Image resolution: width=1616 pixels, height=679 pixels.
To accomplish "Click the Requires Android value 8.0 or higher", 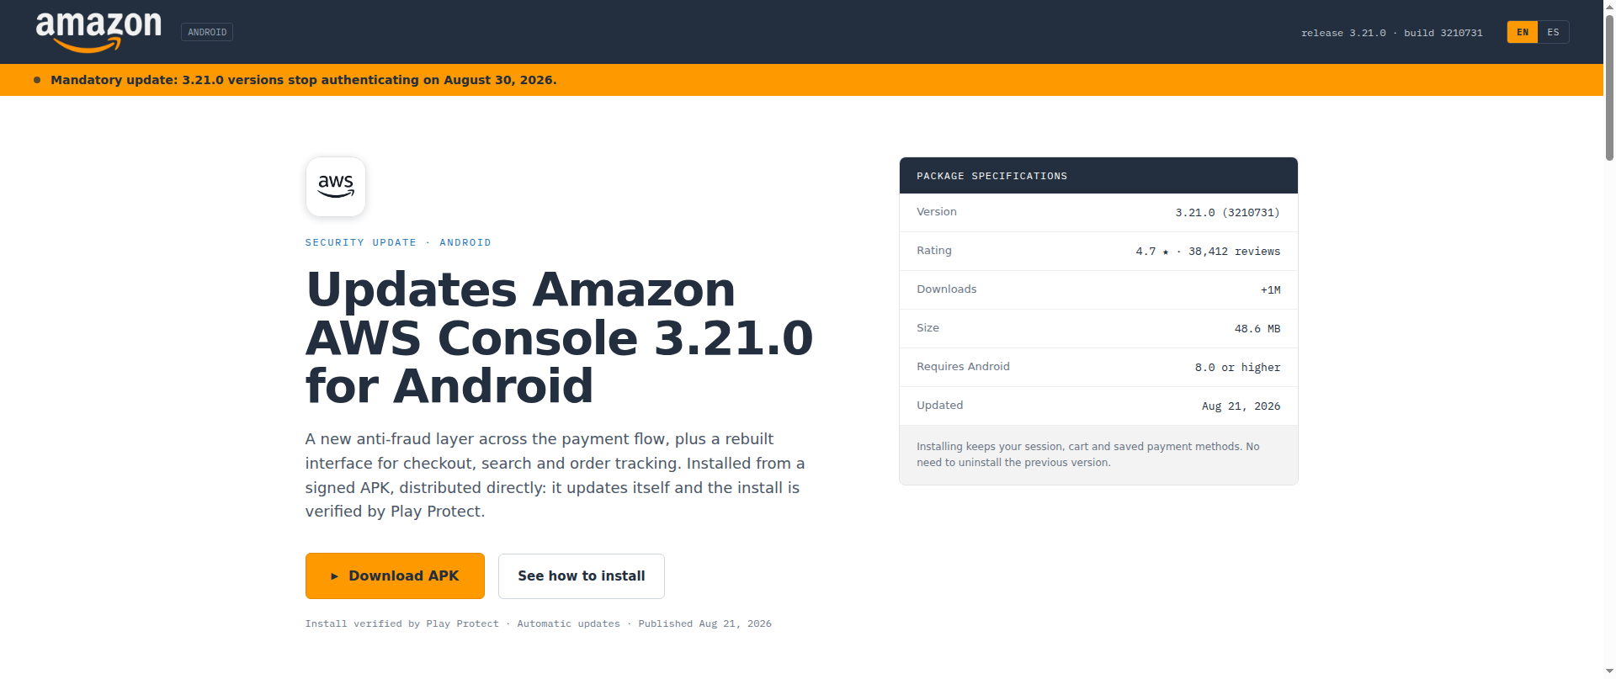I will (1237, 368).
